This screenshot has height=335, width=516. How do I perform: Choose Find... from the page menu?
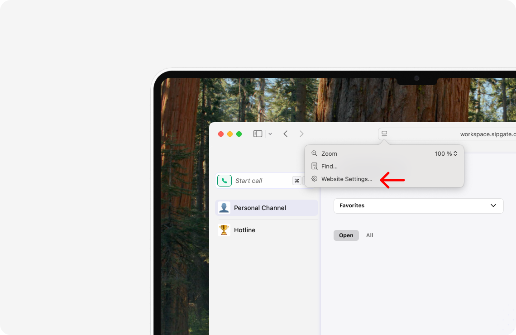click(384, 166)
